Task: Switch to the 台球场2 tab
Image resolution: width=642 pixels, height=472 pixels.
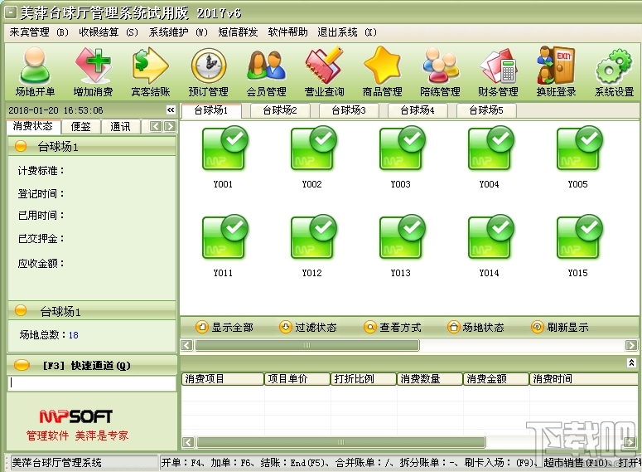Action: (x=280, y=110)
